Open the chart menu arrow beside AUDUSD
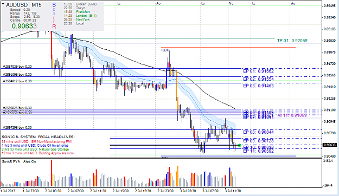Viewport: 339px width, 196px height. point(3,4)
